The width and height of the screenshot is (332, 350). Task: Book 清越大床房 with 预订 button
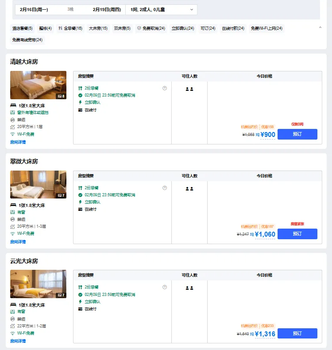pyautogui.click(x=297, y=134)
